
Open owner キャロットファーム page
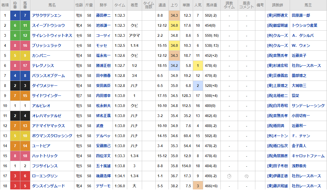(308, 156)
